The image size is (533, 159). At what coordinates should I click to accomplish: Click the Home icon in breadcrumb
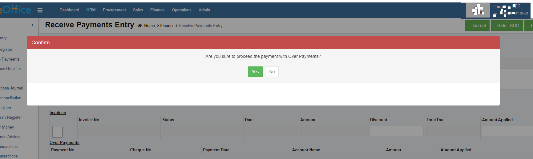coord(140,26)
